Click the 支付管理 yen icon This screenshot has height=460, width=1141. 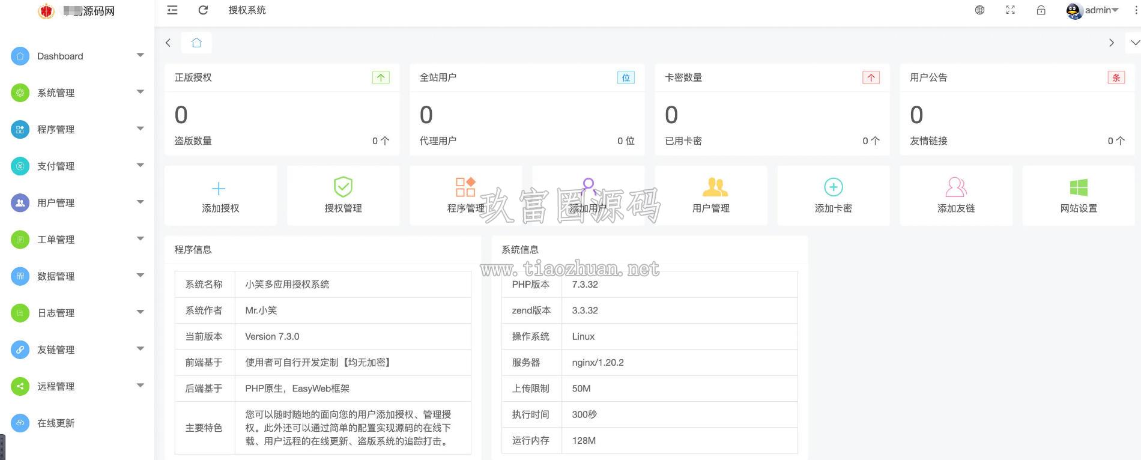point(20,166)
